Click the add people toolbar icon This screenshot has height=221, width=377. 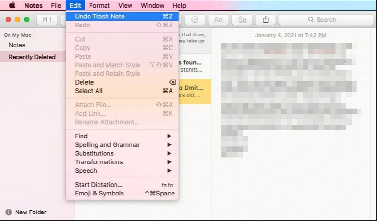point(242,19)
